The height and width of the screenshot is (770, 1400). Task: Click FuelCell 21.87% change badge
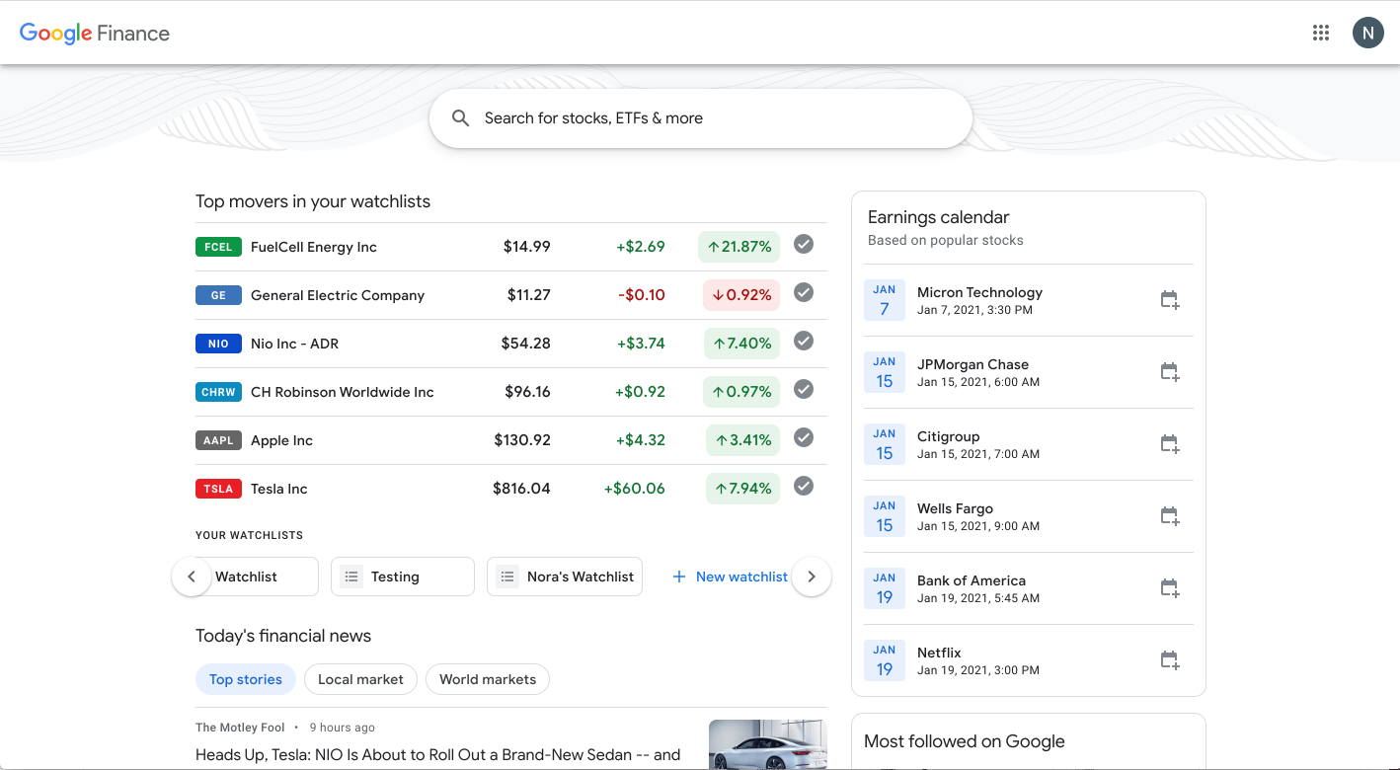point(739,247)
